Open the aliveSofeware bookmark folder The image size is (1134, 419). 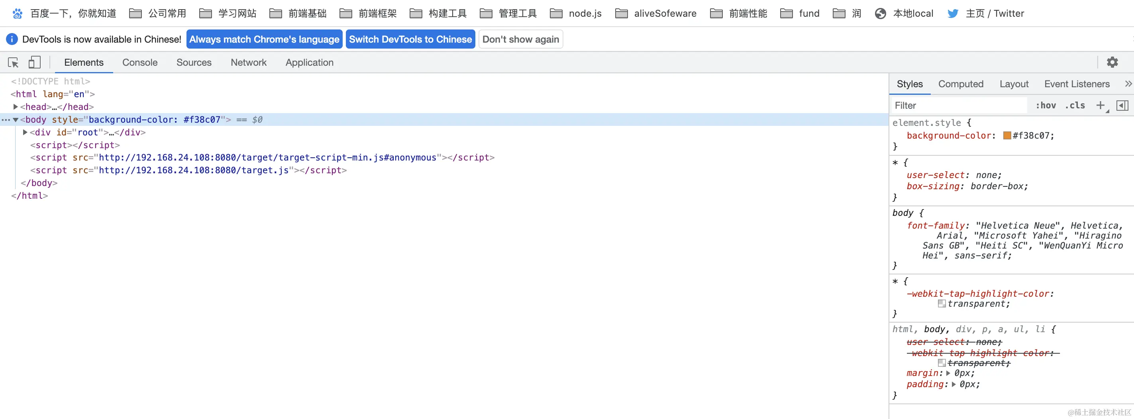pyautogui.click(x=655, y=13)
